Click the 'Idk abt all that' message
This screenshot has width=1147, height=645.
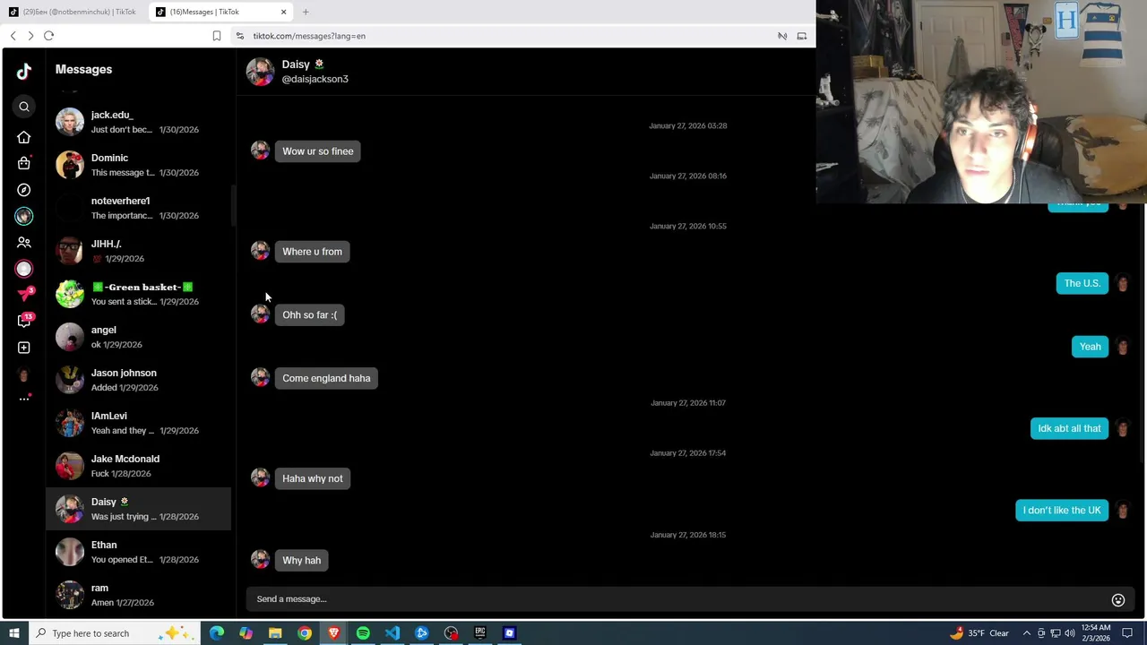[x=1069, y=428]
